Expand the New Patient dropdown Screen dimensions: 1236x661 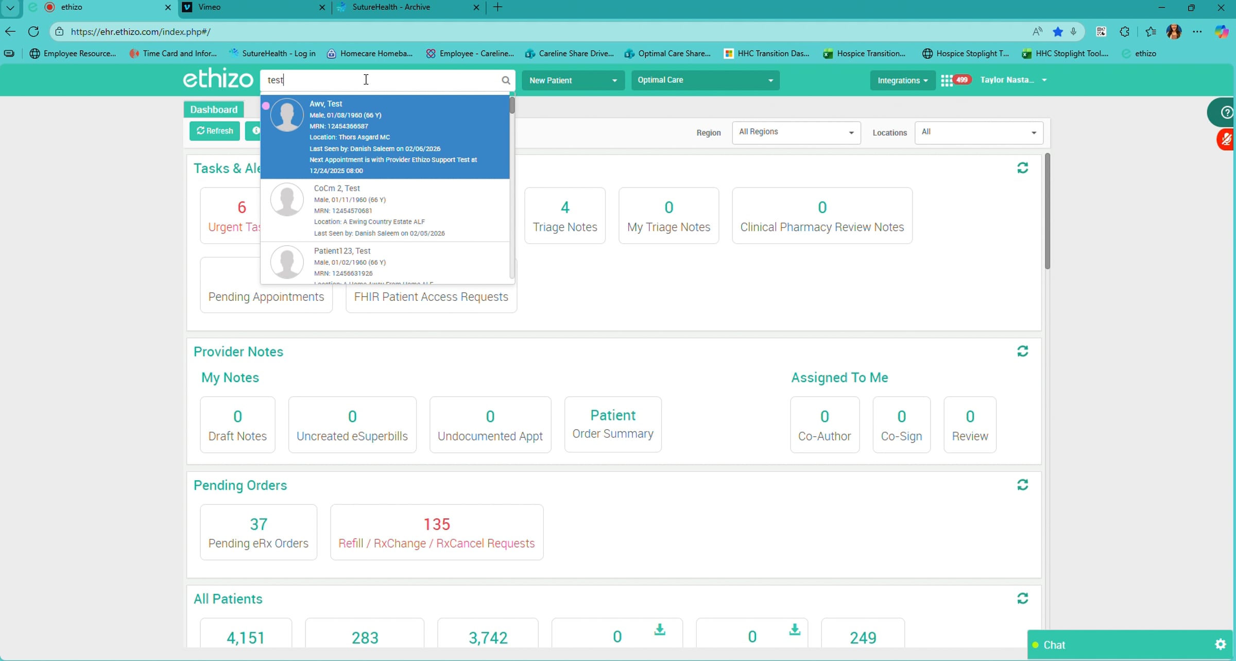click(573, 80)
